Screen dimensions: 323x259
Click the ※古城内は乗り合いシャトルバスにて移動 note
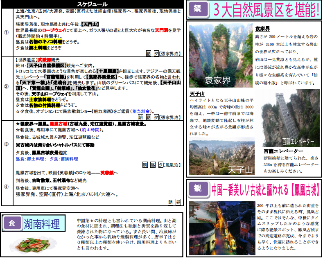(x=55, y=145)
